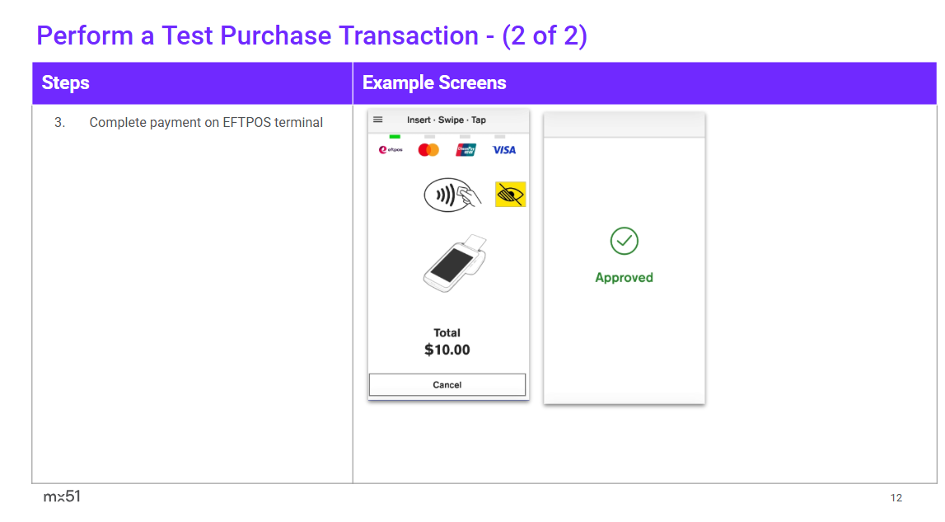This screenshot has width=945, height=522.
Task: Click the yellow crossed-eye accessibility icon
Action: click(510, 195)
